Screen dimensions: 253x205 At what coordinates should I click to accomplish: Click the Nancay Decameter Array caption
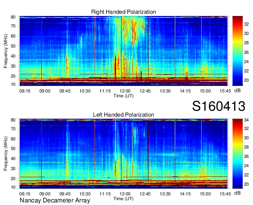coord(55,201)
